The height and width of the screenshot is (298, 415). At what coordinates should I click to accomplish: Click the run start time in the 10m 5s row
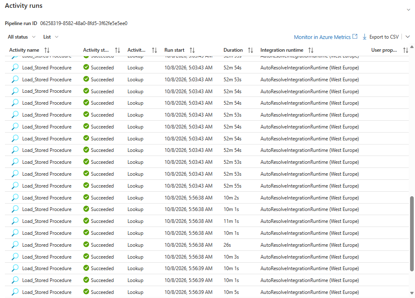[188, 292]
